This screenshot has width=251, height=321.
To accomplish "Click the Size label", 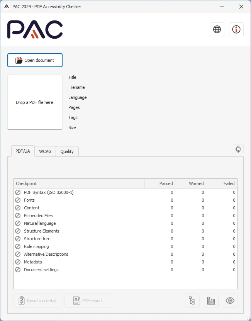I will [x=72, y=127].
